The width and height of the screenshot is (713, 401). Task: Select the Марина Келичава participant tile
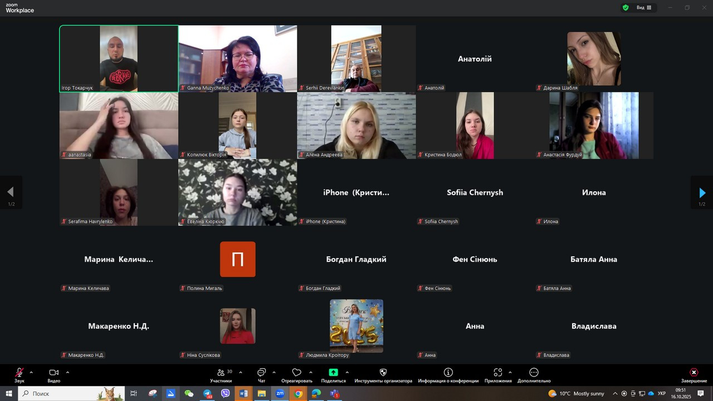pos(119,259)
